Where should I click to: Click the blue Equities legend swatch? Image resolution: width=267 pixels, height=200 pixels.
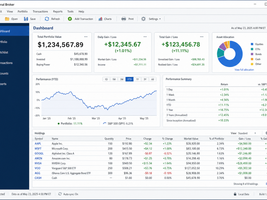[x=252, y=44]
